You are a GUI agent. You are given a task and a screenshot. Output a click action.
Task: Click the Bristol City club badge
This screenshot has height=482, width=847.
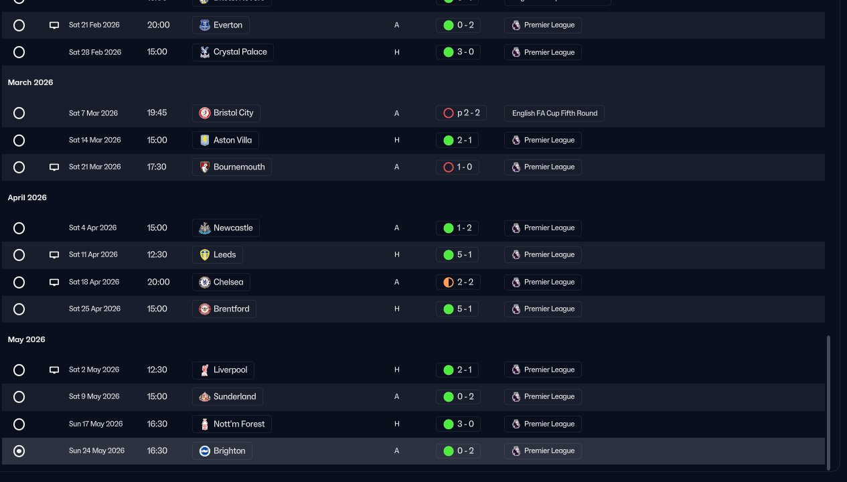coord(205,113)
